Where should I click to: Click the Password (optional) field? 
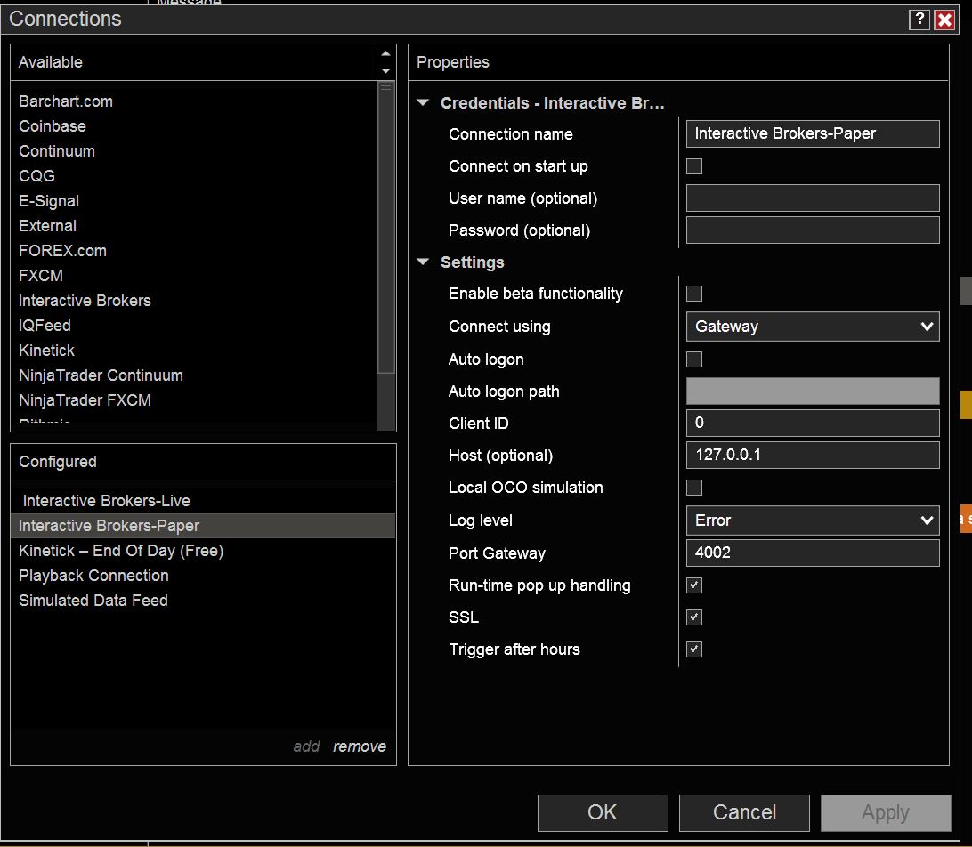(813, 230)
